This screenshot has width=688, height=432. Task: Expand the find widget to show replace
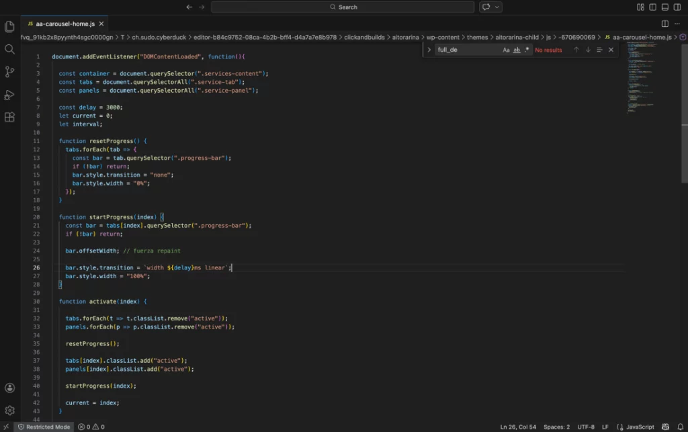point(430,49)
